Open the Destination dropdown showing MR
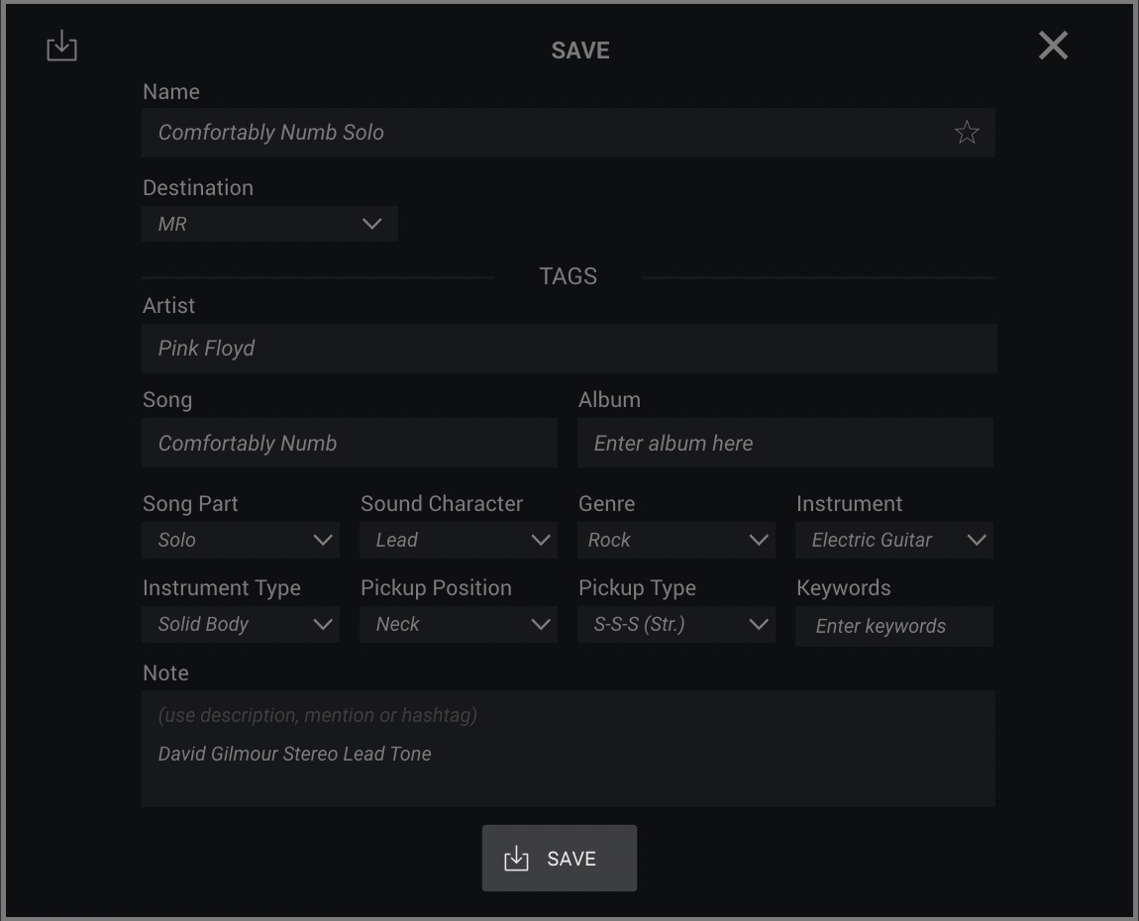 pyautogui.click(x=269, y=224)
